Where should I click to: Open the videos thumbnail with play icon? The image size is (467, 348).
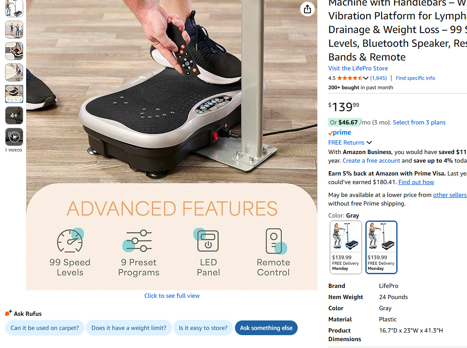(14, 137)
